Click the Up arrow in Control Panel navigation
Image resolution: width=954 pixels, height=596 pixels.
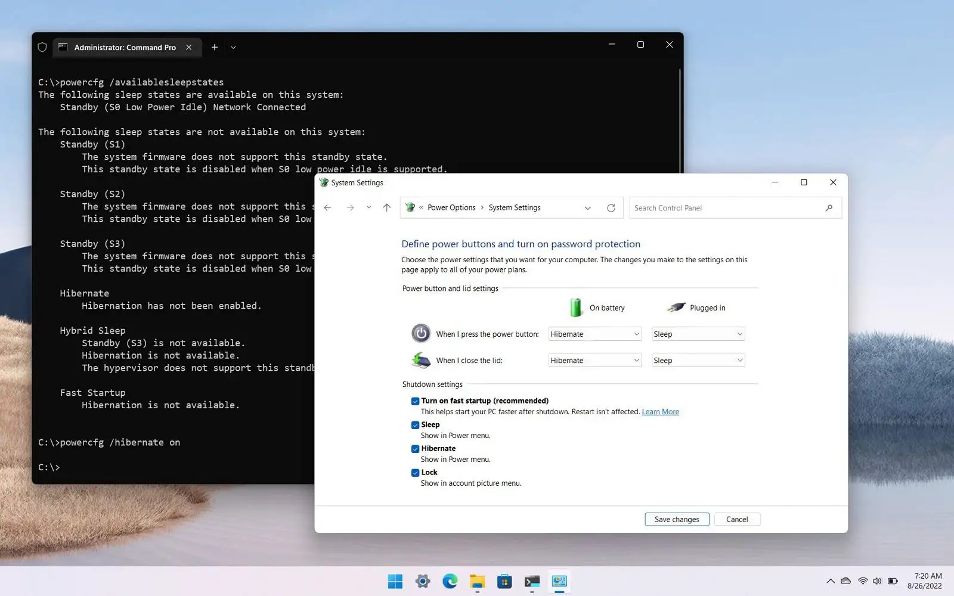(x=386, y=207)
